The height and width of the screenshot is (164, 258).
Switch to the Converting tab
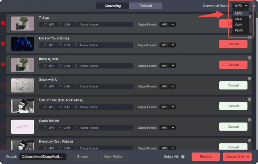tap(113, 6)
